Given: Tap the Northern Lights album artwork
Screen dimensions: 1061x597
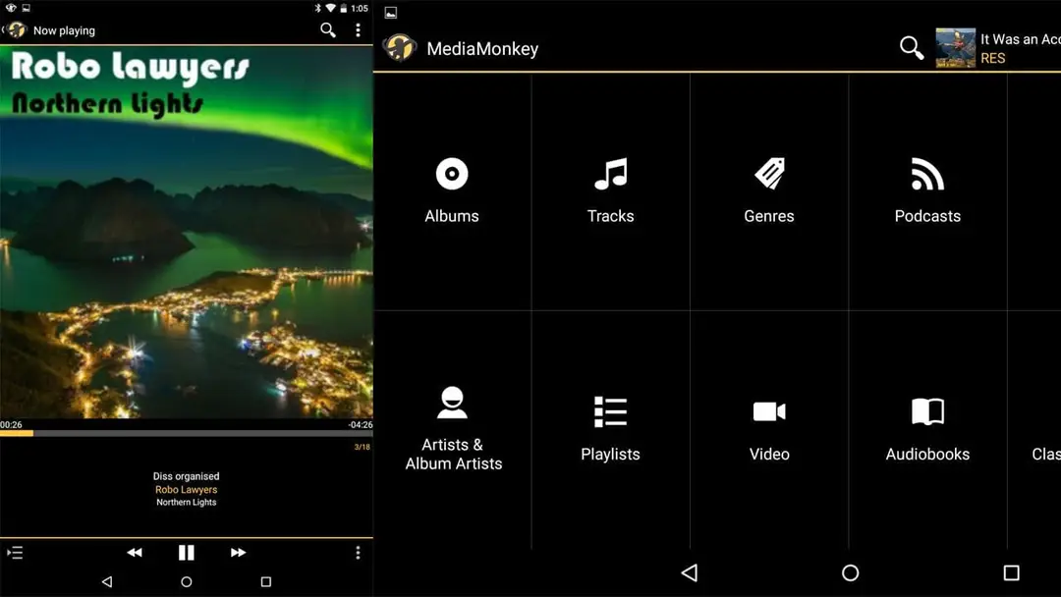Looking at the screenshot, I should coord(186,232).
